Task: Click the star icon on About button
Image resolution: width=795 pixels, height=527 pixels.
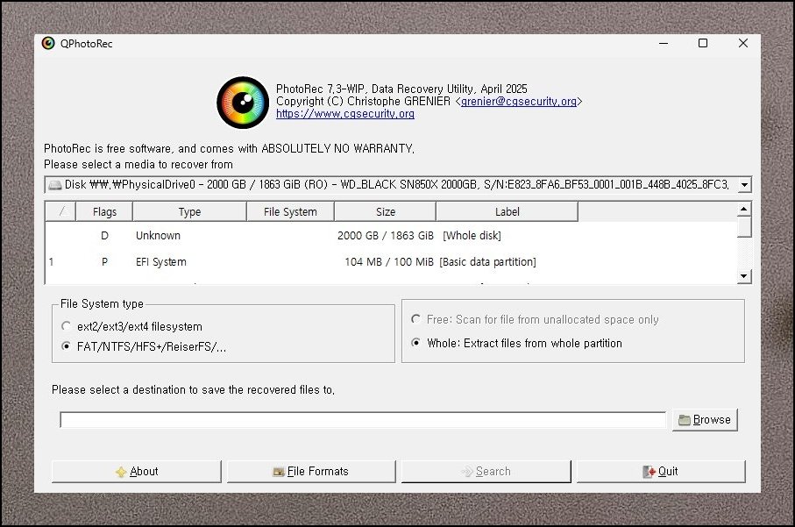Action: pos(121,472)
